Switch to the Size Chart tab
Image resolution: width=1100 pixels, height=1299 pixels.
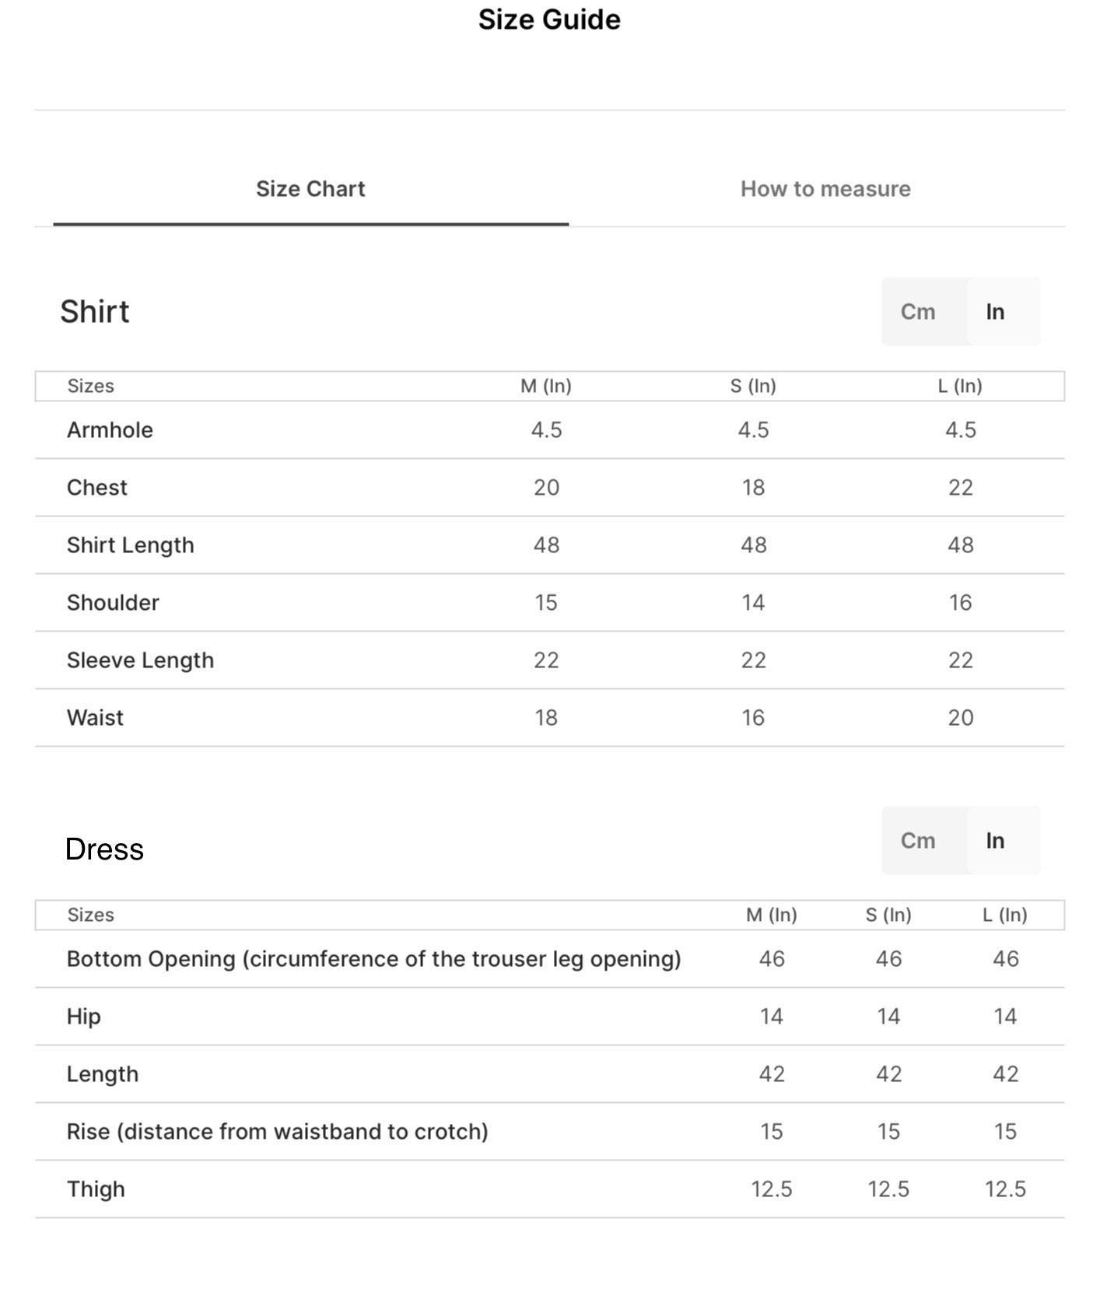click(310, 189)
